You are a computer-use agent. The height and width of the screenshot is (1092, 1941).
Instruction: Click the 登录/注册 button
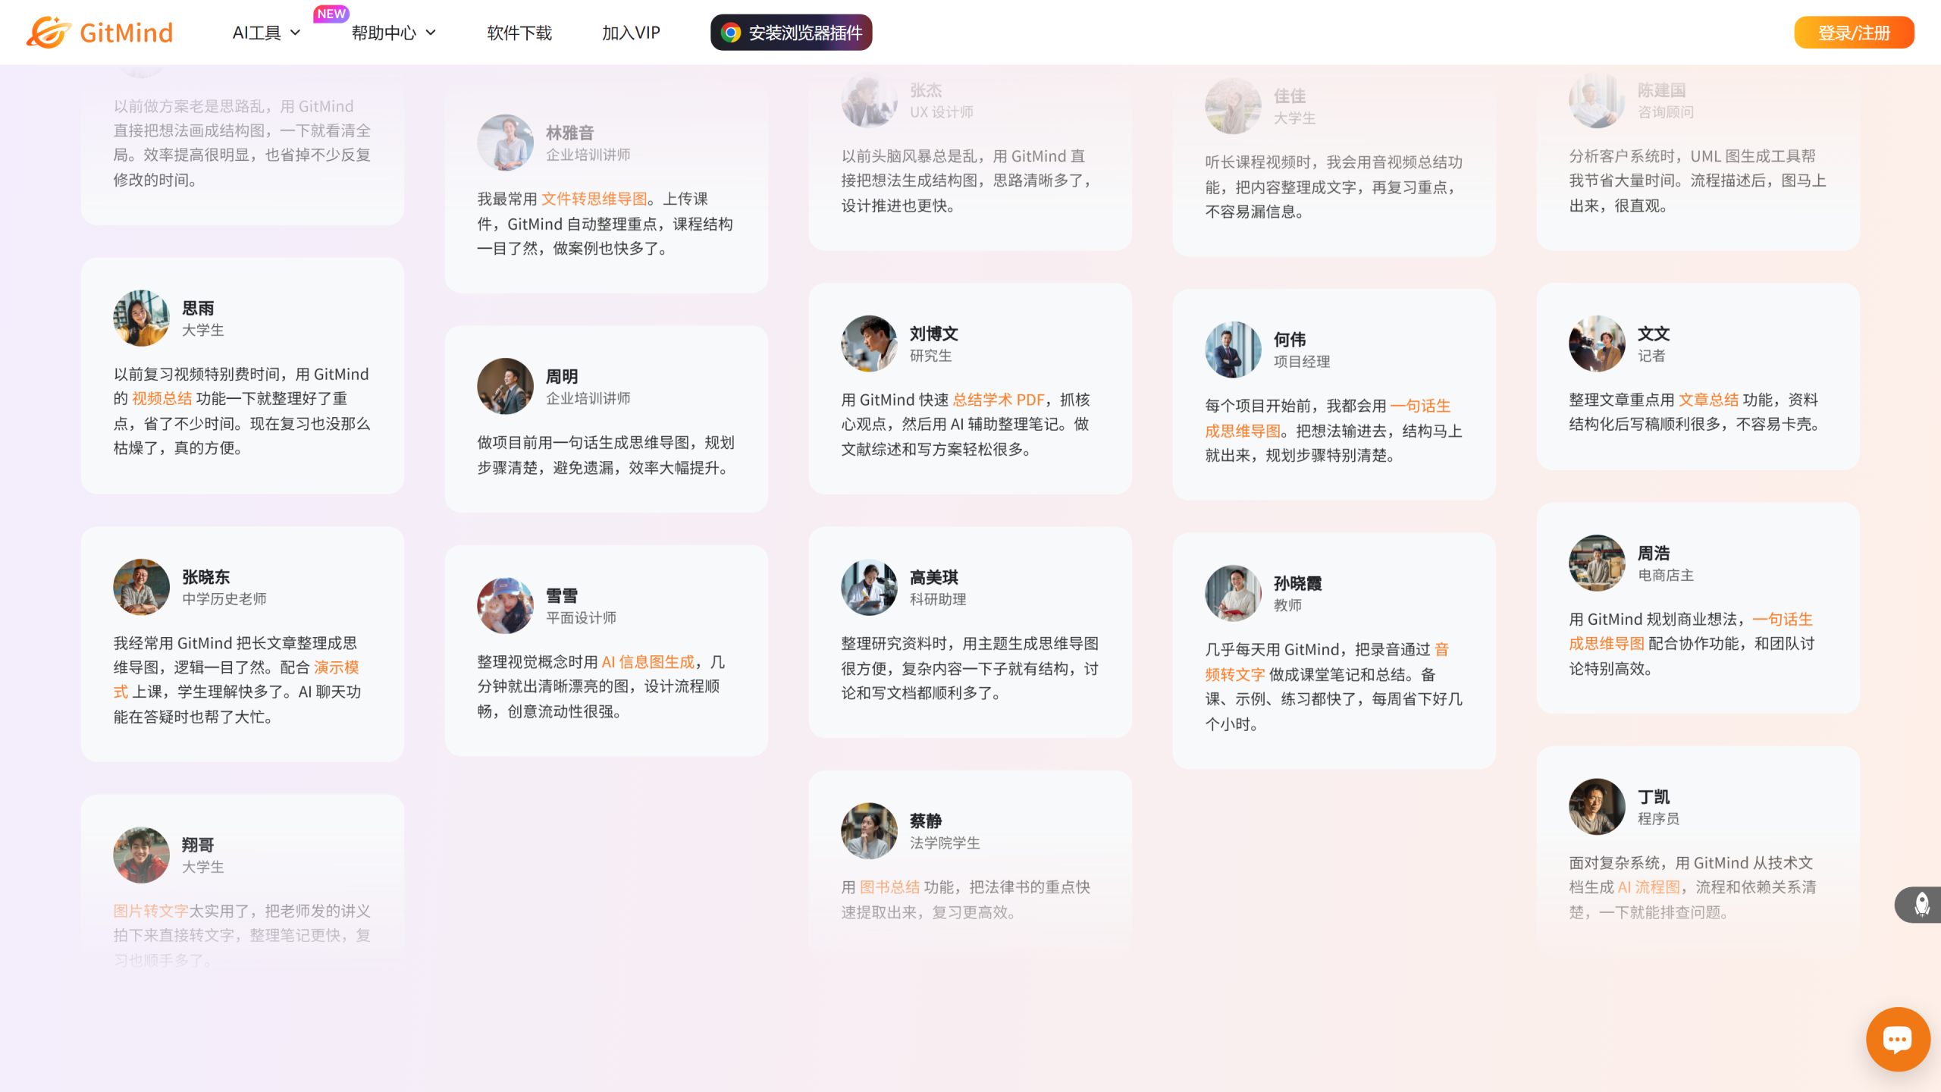[1854, 33]
